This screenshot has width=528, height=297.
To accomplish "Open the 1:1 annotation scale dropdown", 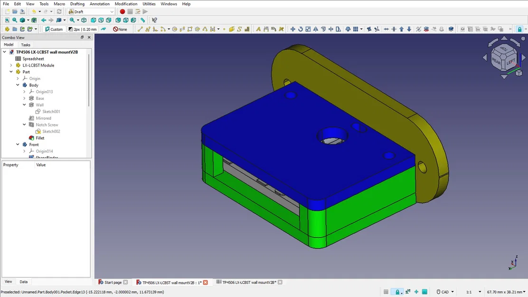I will 473,292.
